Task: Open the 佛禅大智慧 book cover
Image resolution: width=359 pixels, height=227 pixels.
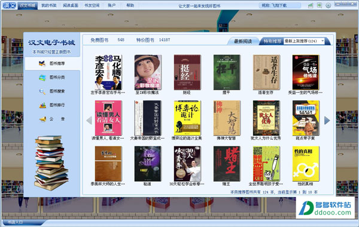Action: 227,118
